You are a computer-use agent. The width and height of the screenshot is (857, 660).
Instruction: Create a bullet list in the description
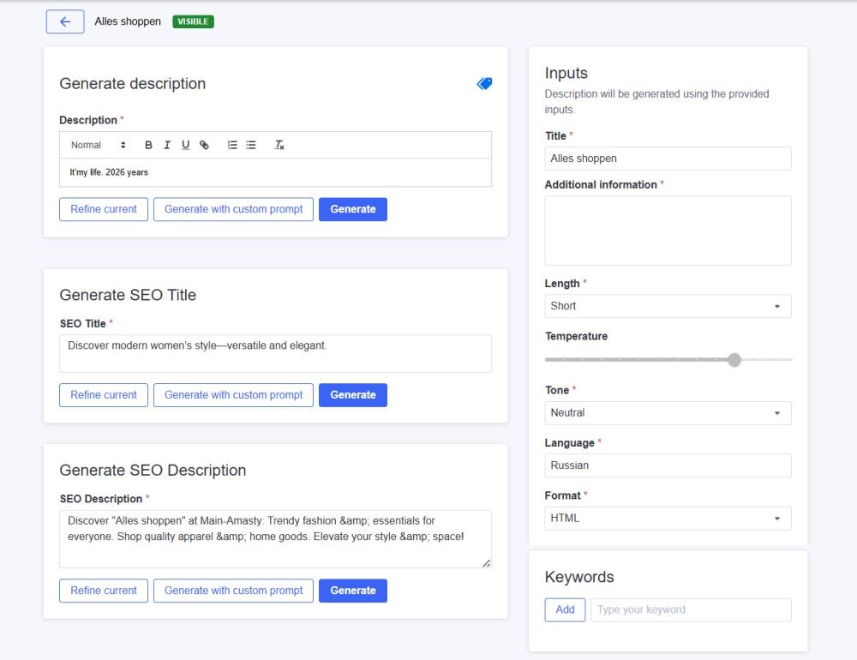250,145
